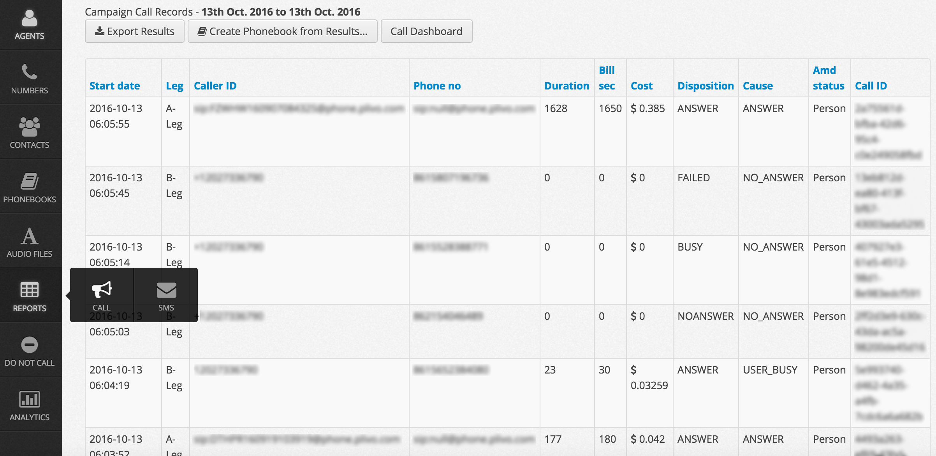Open the Do Not Call list
Viewport: 936px width, 456px height.
point(30,351)
